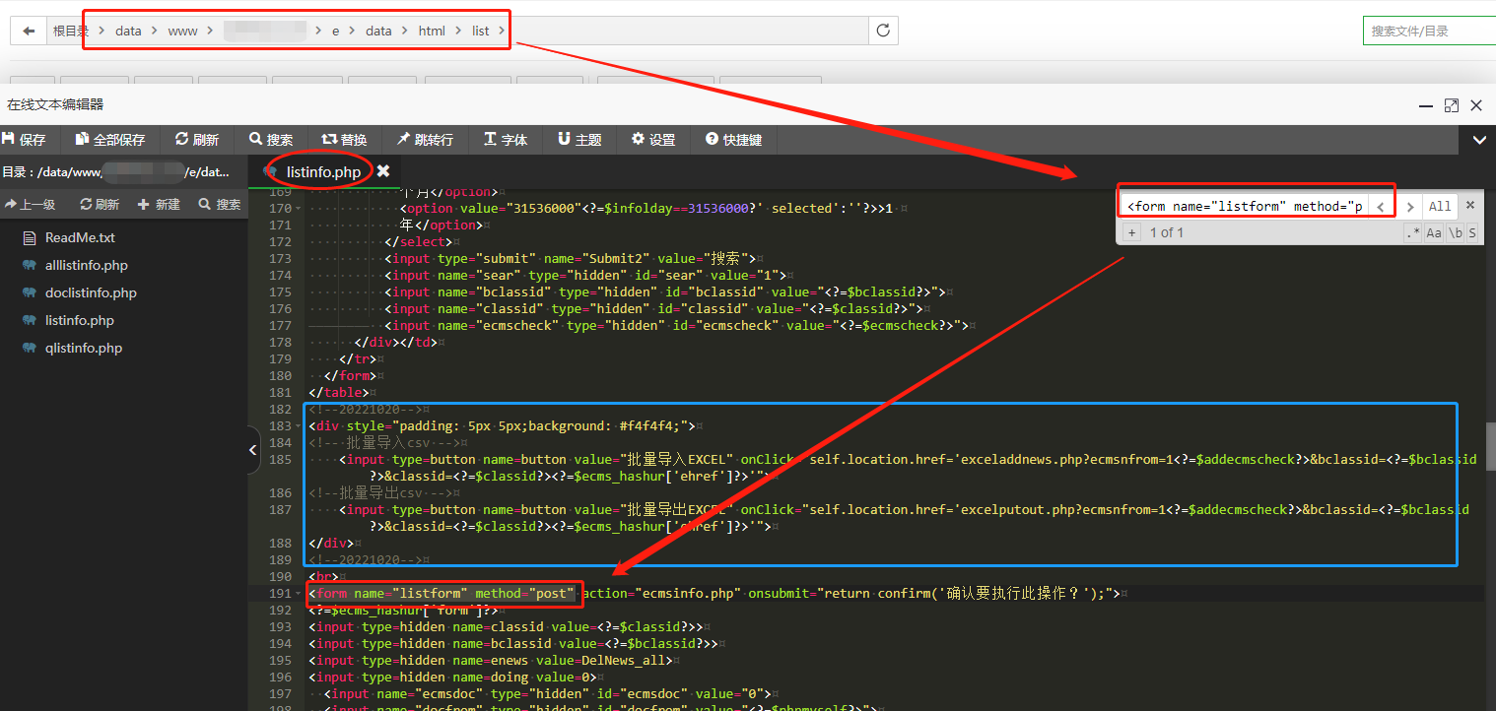Open the 字体 font settings
Screen dimensions: 1496x711
(x=506, y=140)
